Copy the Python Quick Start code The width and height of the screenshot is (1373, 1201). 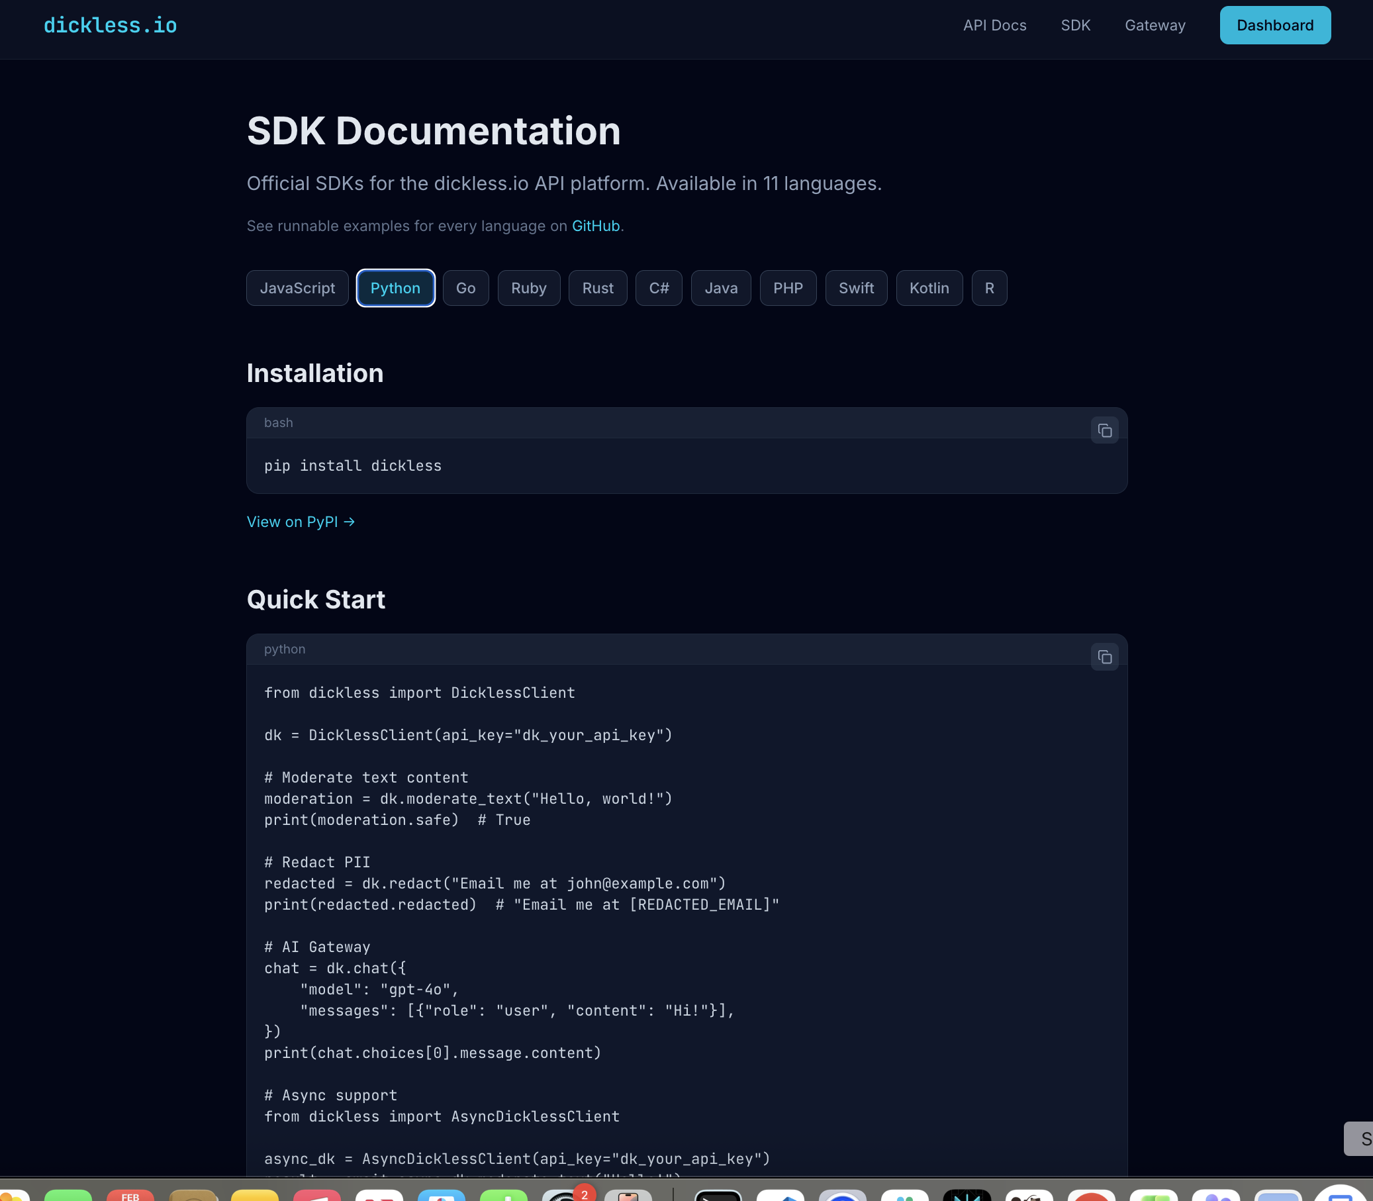pyautogui.click(x=1104, y=657)
